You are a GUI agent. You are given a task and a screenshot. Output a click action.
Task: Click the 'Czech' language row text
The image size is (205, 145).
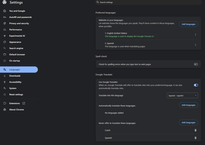point(107,130)
